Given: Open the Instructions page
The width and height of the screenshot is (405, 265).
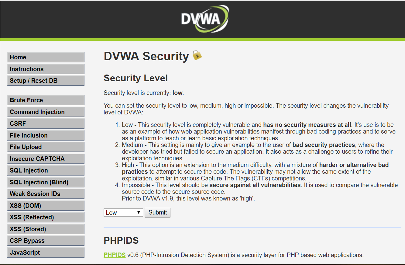Looking at the screenshot, I should (x=45, y=69).
